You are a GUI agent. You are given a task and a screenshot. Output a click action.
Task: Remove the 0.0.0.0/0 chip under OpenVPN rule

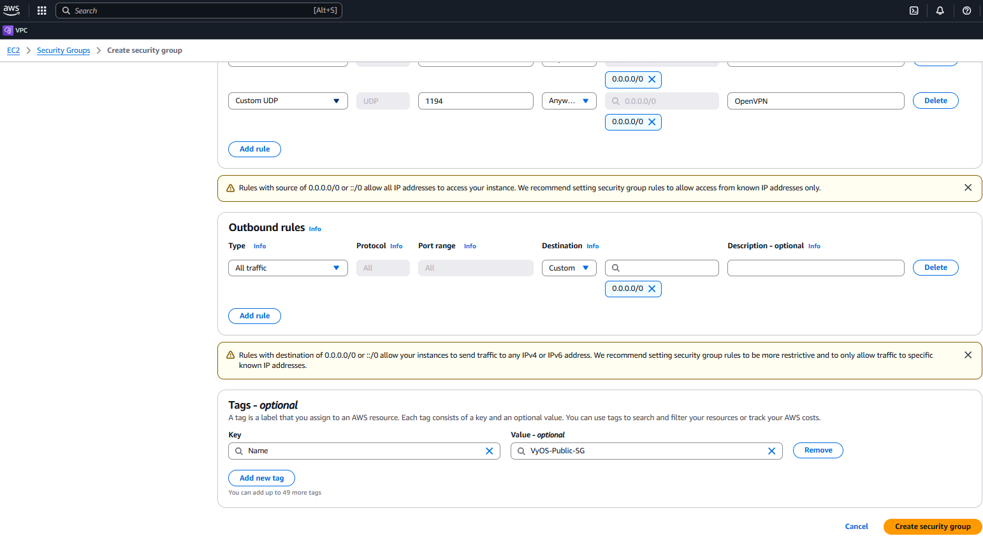[x=652, y=122]
